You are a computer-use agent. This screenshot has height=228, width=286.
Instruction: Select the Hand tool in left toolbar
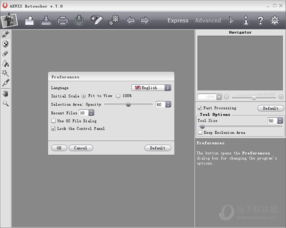(x=6, y=94)
